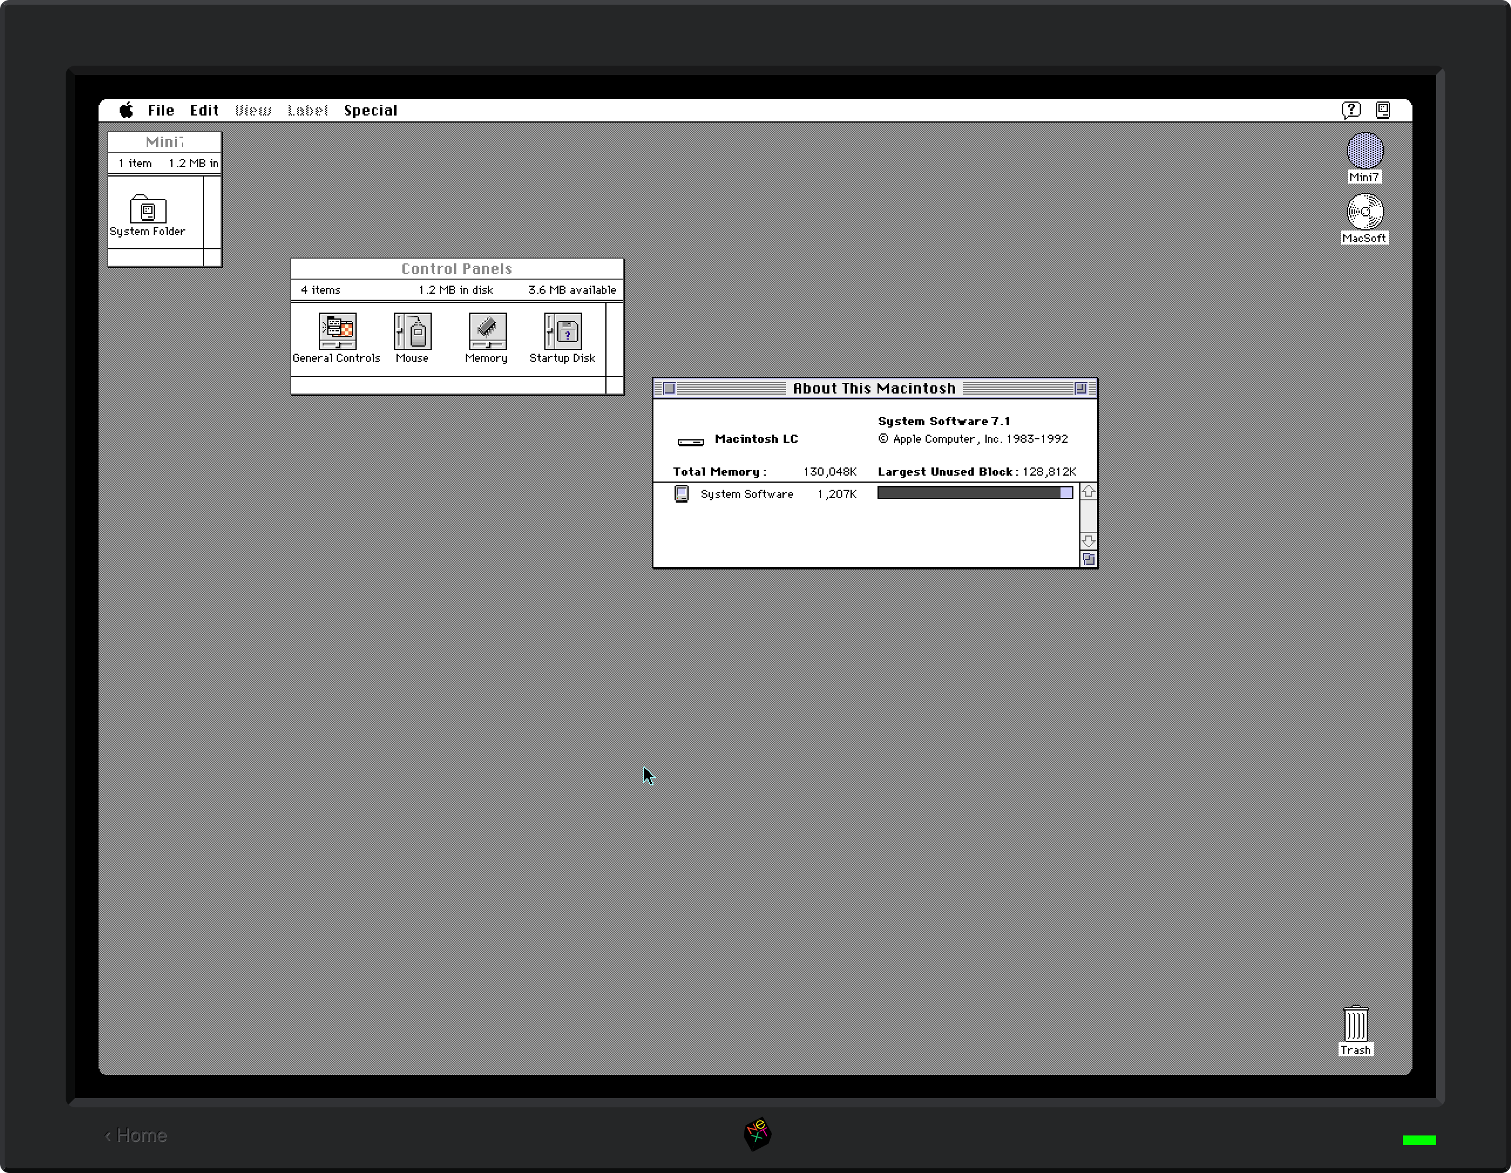Image resolution: width=1511 pixels, height=1173 pixels.
Task: Open the Application menu icon
Action: click(x=1383, y=110)
